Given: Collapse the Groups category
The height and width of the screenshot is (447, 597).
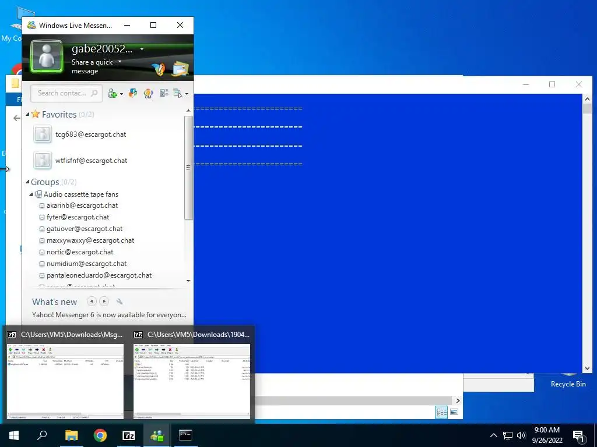Looking at the screenshot, I should tap(27, 182).
